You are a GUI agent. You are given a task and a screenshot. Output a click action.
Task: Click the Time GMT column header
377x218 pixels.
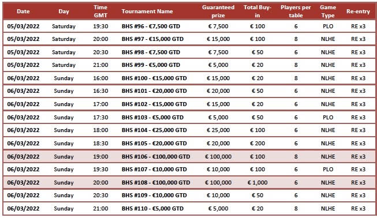[x=100, y=12]
